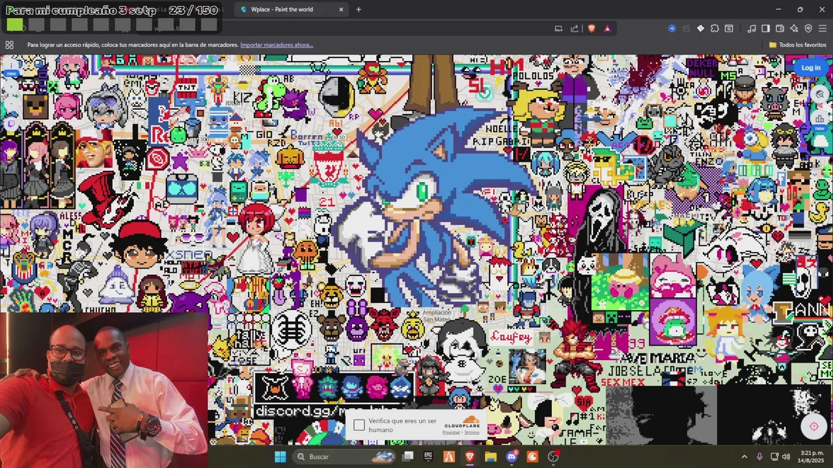Click the taskbar Buscar search field
The height and width of the screenshot is (468, 833).
pos(343,456)
